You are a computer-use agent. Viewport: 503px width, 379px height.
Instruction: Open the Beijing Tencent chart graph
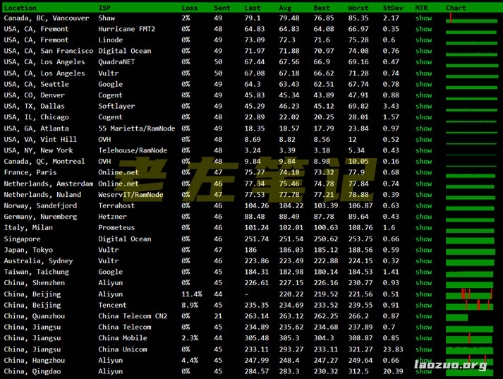(x=471, y=305)
